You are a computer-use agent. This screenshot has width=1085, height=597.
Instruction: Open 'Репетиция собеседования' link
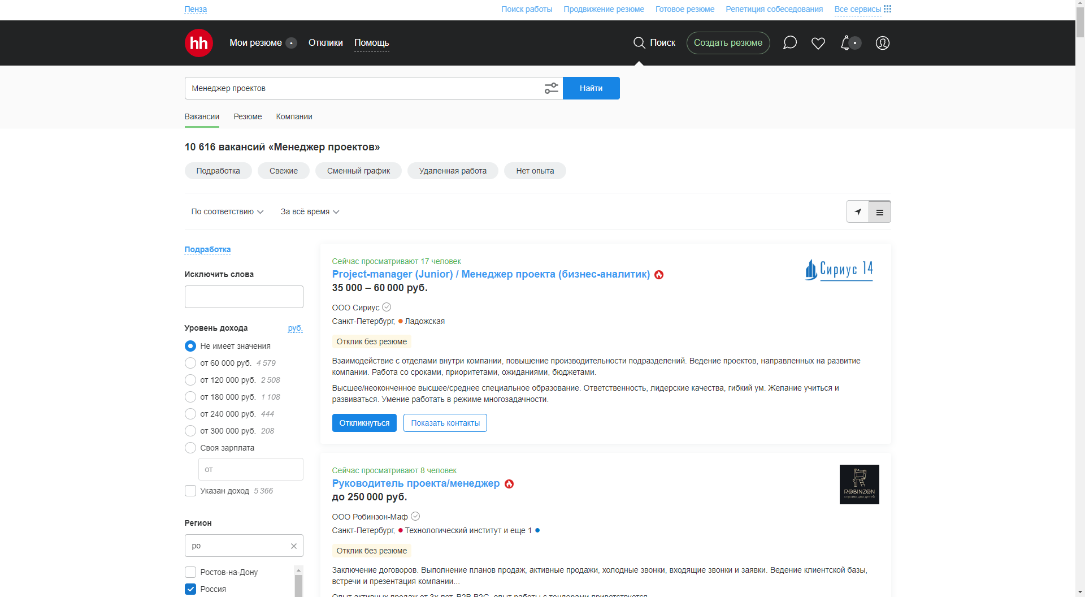[774, 9]
